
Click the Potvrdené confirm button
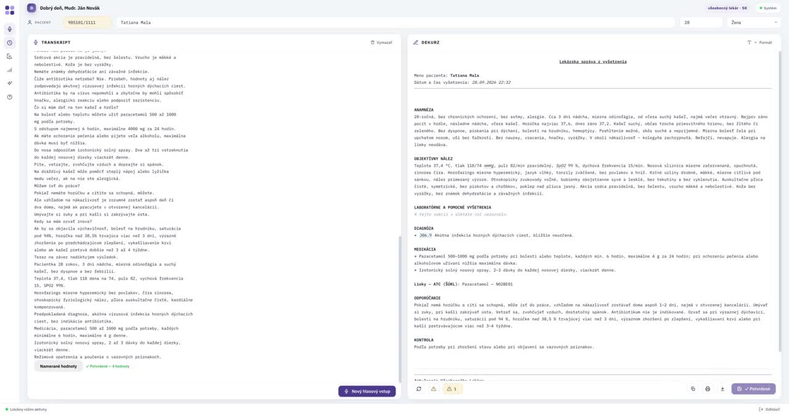click(x=753, y=389)
